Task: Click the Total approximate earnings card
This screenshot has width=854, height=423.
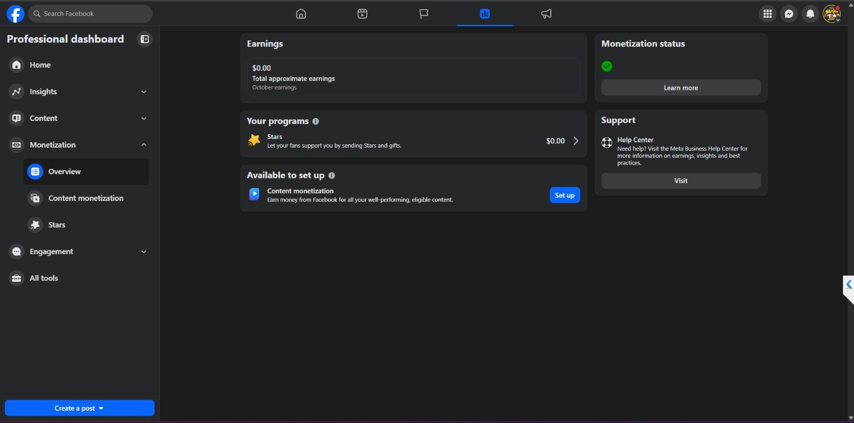Action: 413,77
